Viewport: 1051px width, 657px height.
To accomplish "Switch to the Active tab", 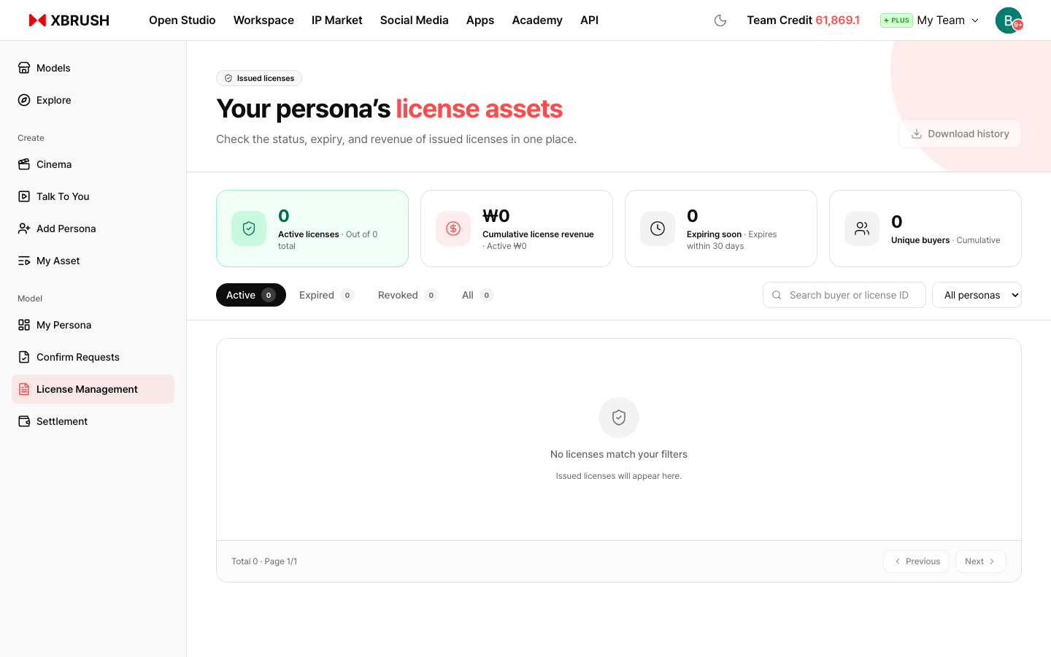I will point(251,295).
